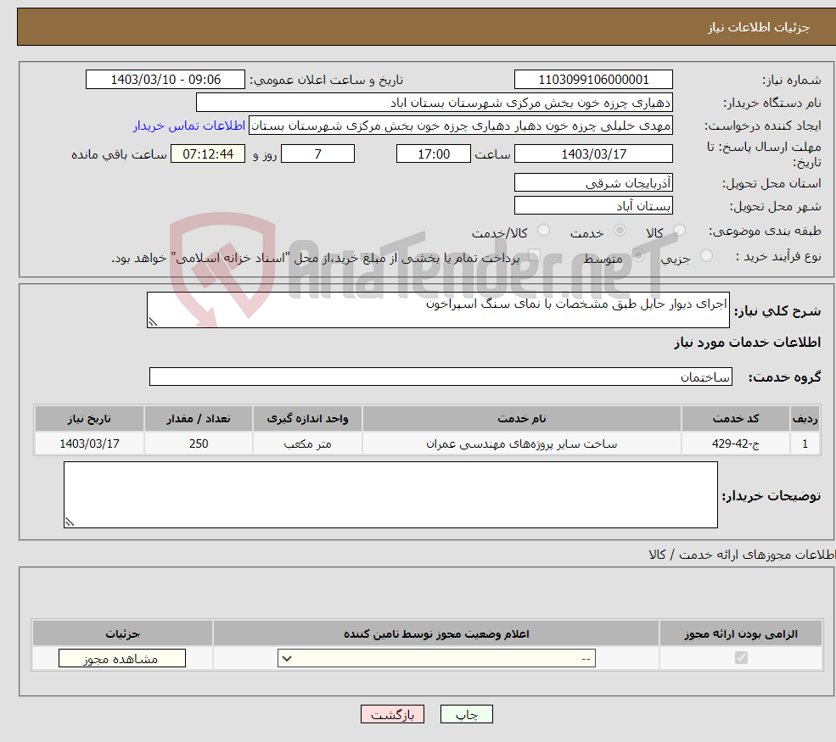
Task: Click the ردیف column header
Action: (x=805, y=419)
